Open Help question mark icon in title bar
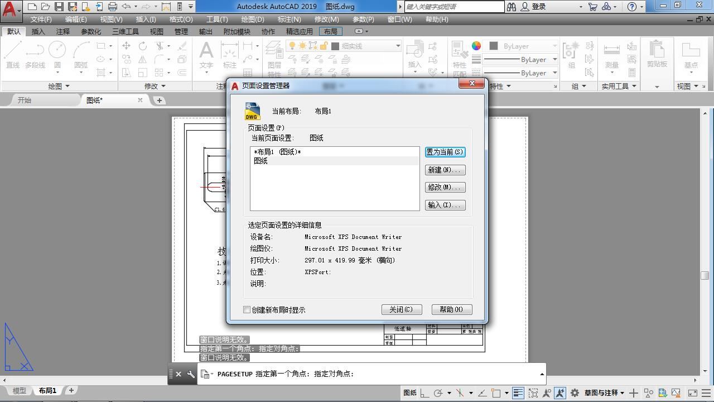 coord(631,7)
